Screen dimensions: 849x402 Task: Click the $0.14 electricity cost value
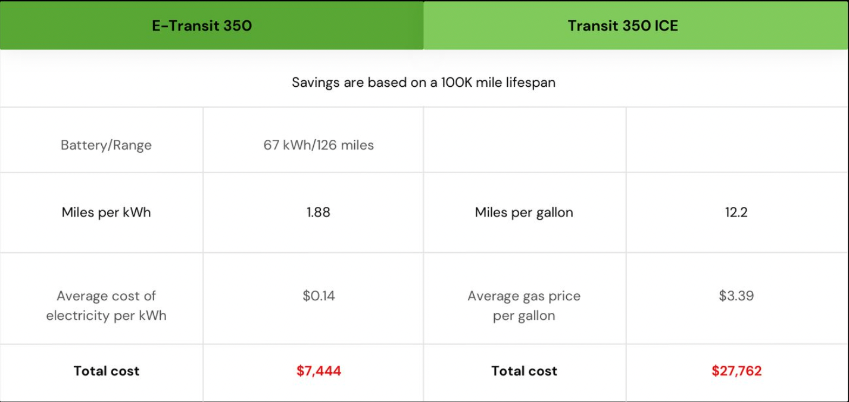point(319,296)
